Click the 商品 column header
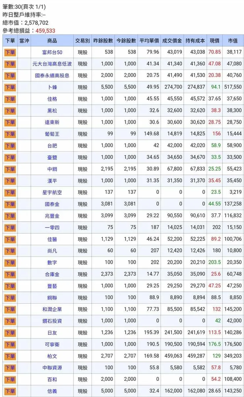 tap(52, 41)
